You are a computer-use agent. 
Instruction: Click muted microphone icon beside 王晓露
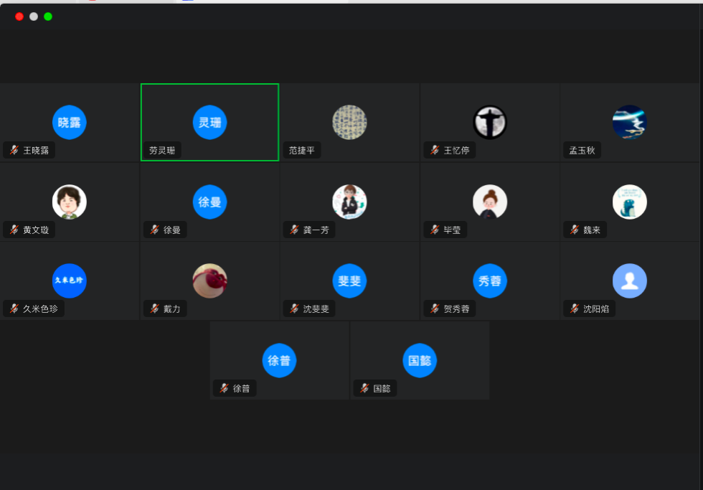click(14, 151)
